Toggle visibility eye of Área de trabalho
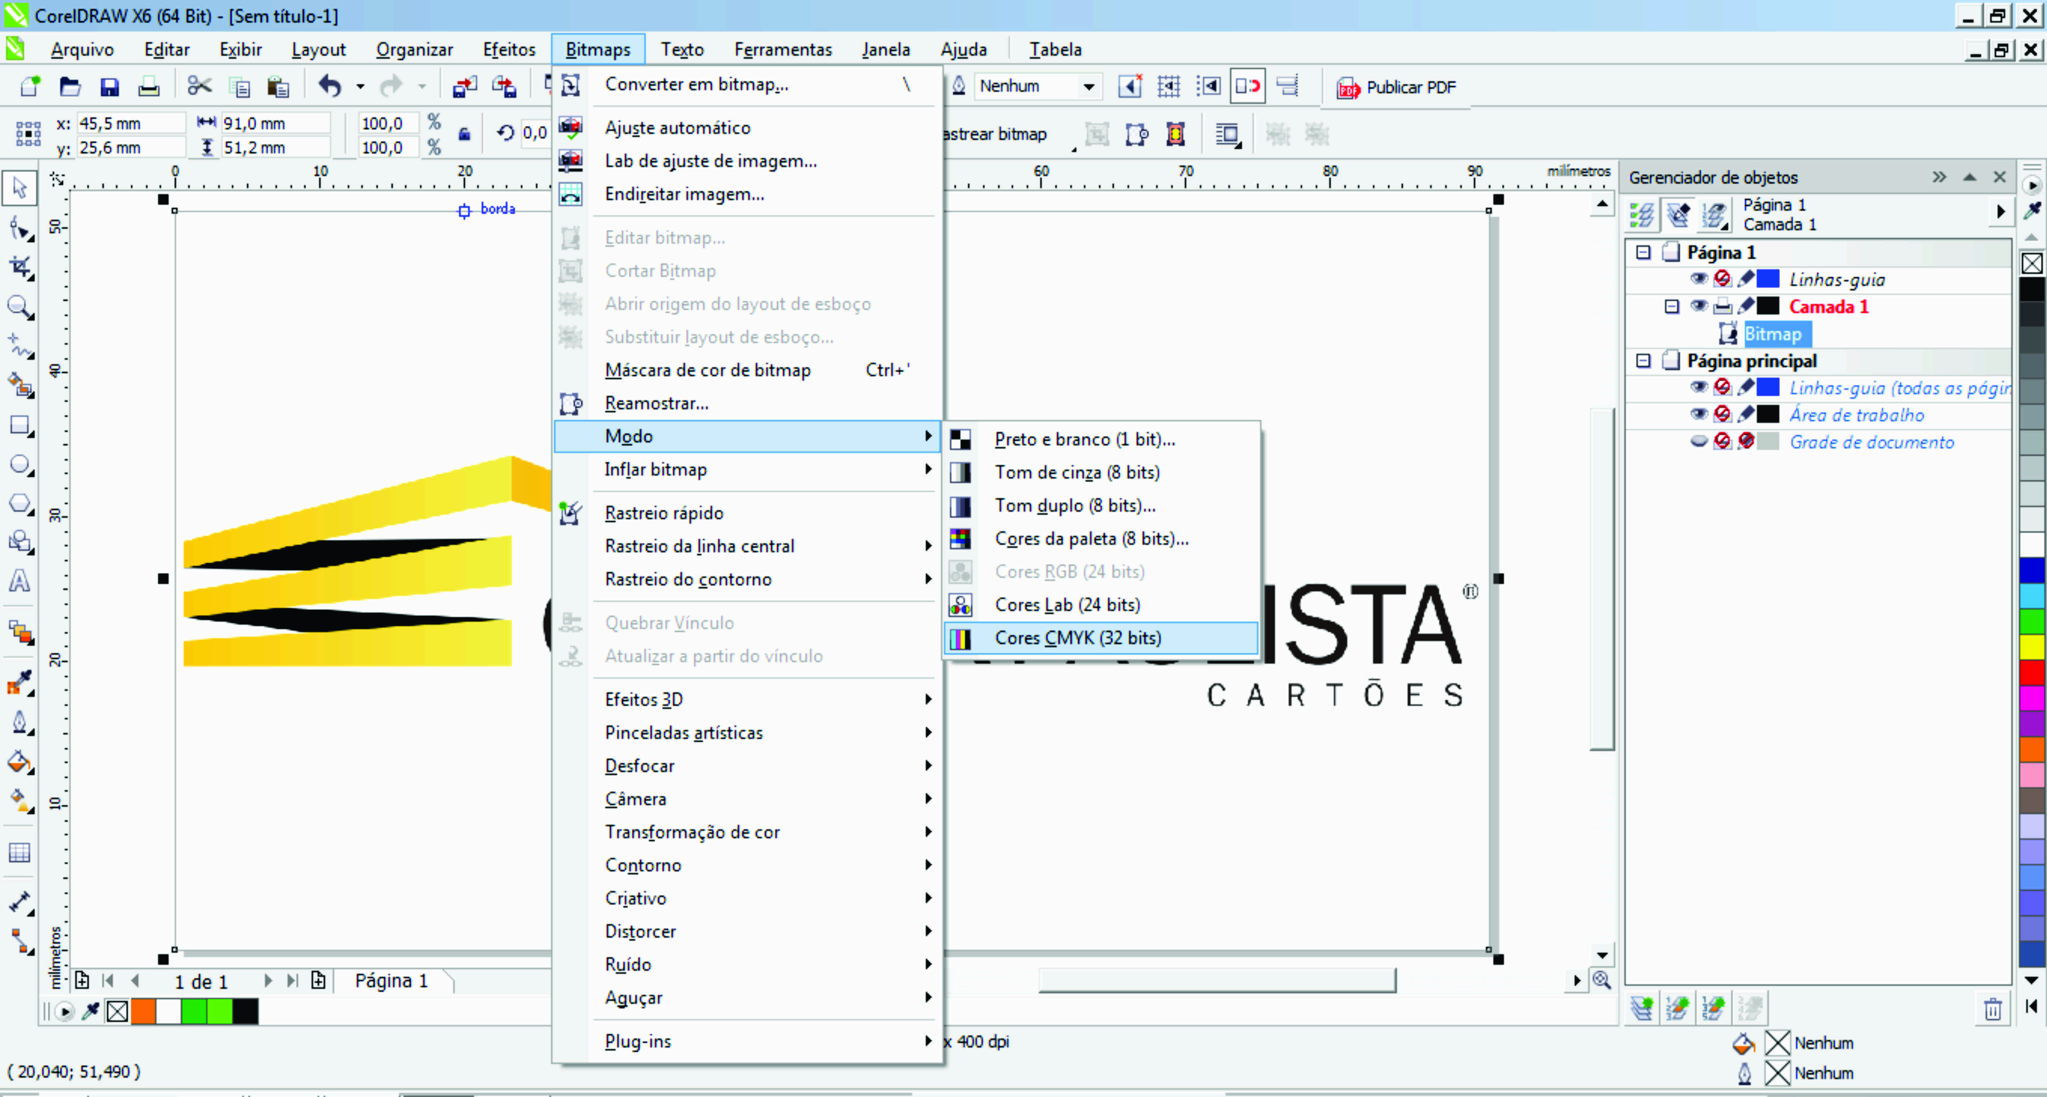The height and width of the screenshot is (1097, 2047). [1699, 414]
